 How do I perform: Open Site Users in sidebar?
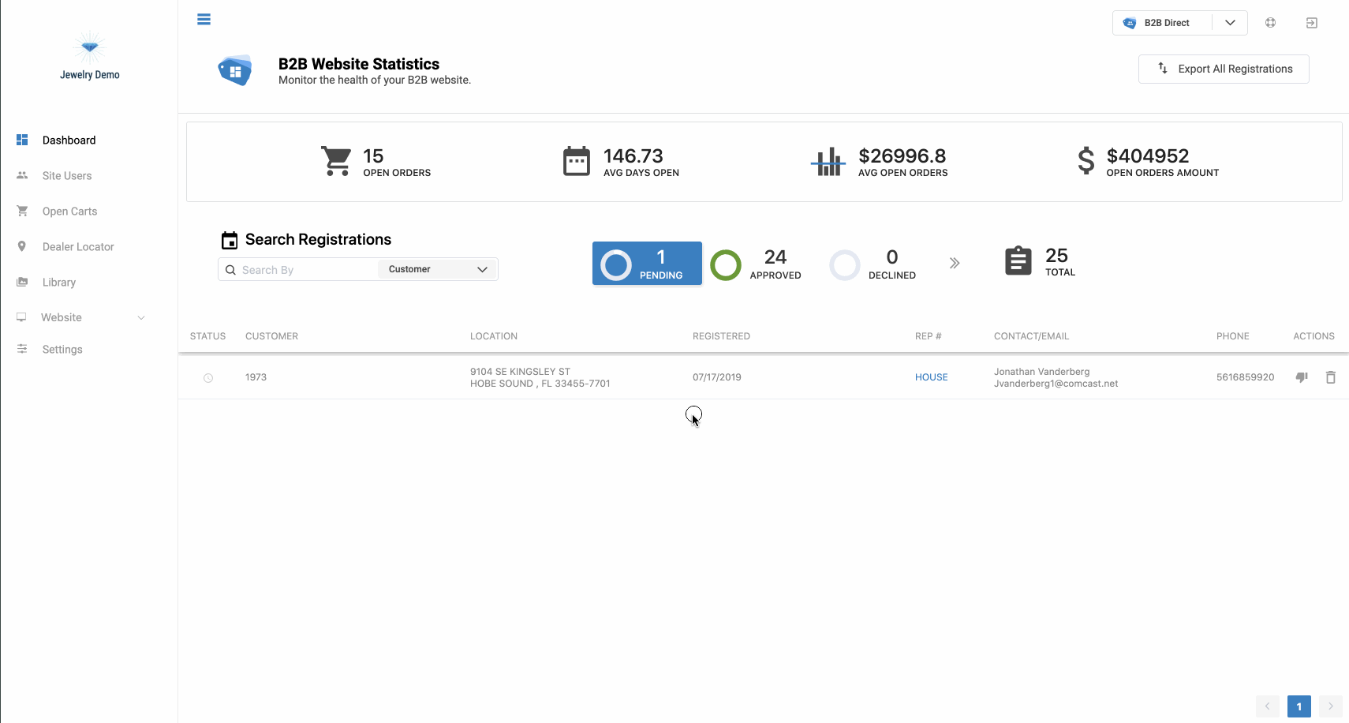(x=67, y=175)
